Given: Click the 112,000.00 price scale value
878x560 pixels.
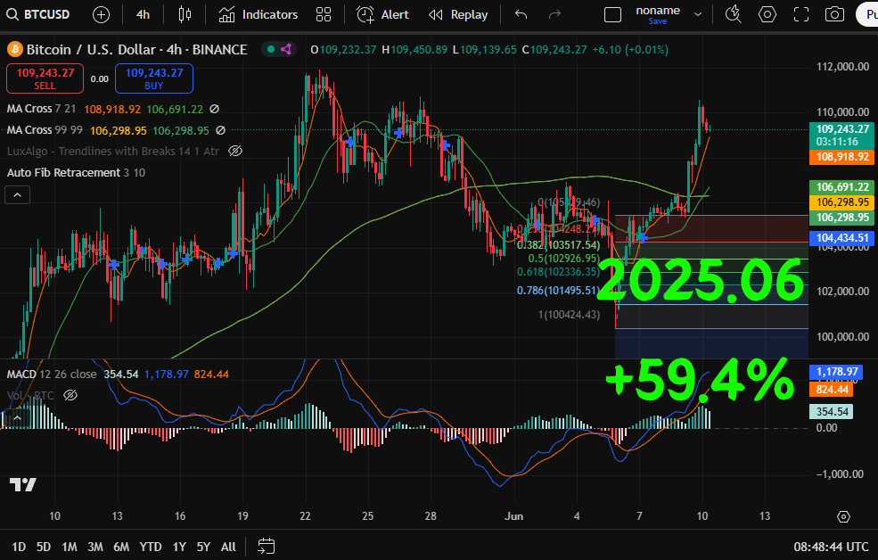Looking at the screenshot, I should [x=842, y=67].
